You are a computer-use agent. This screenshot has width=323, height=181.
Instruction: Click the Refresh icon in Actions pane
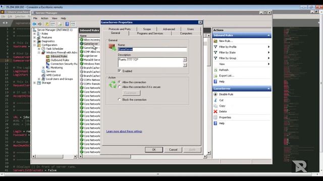tap(216, 70)
